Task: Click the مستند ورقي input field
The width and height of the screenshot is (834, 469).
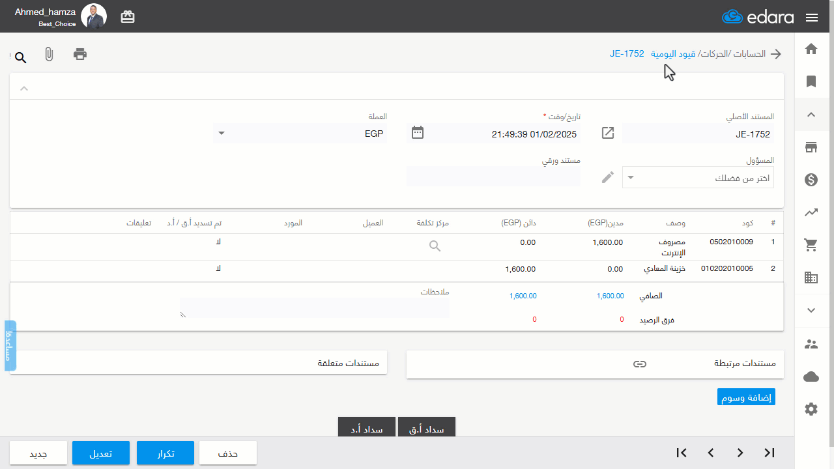Action: click(493, 177)
